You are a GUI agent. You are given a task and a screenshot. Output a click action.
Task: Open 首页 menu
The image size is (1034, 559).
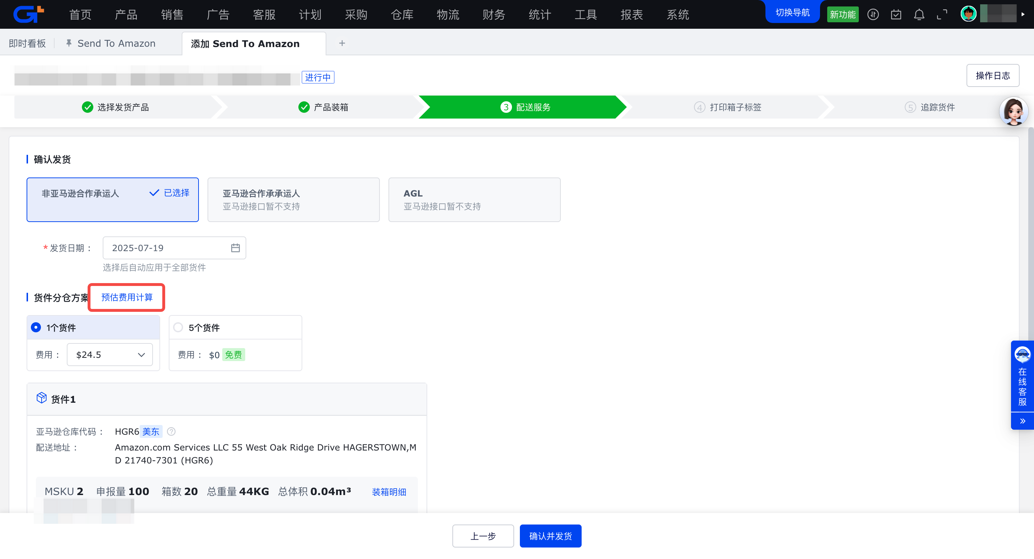pyautogui.click(x=80, y=15)
